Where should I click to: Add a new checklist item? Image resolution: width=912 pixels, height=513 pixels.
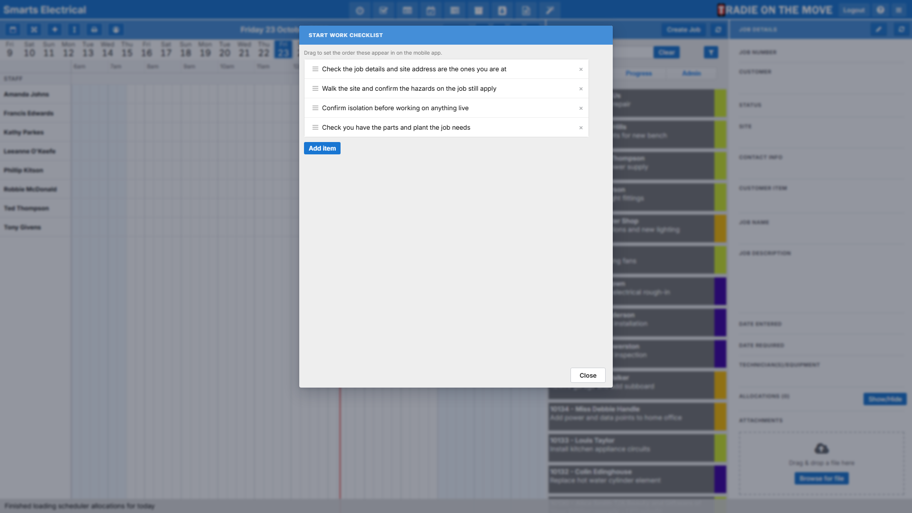322,148
